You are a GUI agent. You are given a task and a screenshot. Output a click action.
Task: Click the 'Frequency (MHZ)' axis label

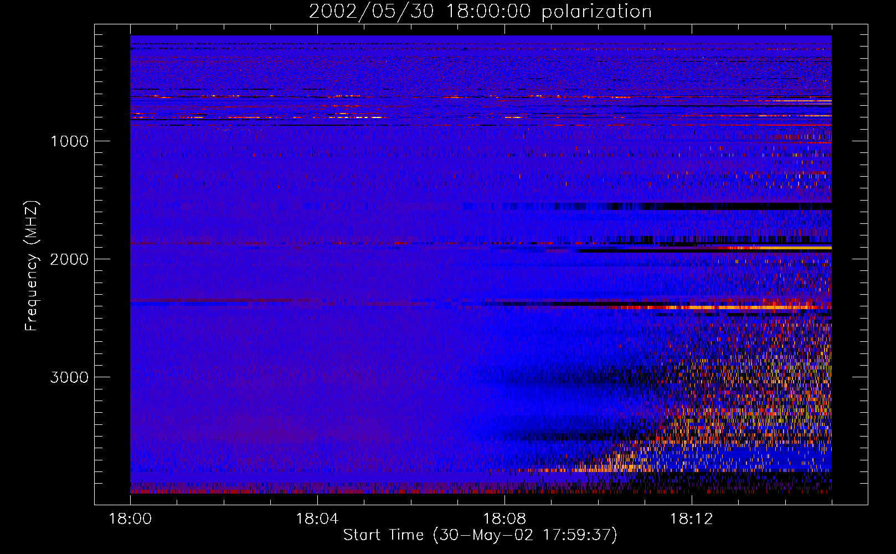[32, 266]
